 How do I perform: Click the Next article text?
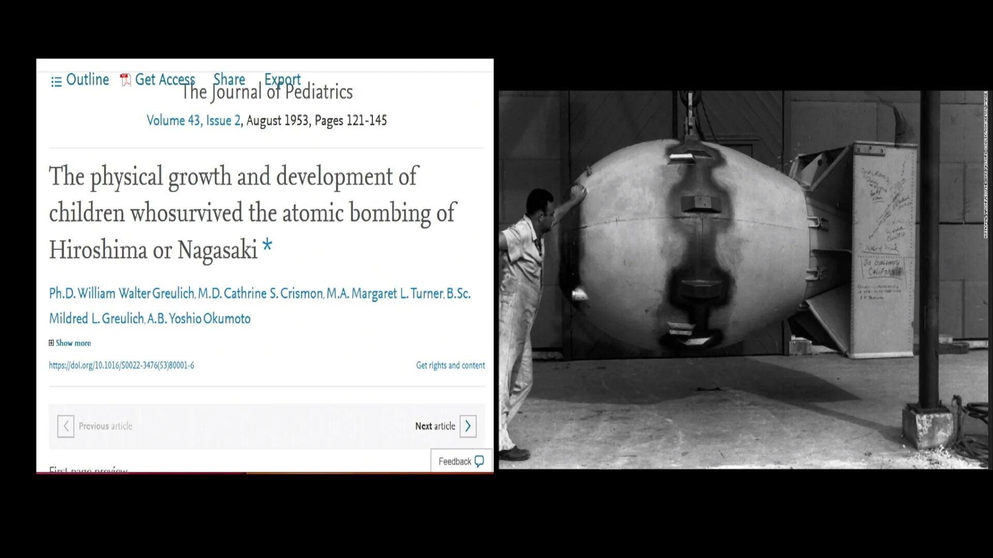click(435, 426)
